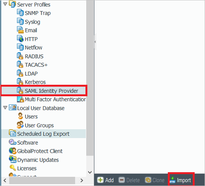Screen dimensions: 205x186
Task: Click the Users person icon
Action: point(20,116)
